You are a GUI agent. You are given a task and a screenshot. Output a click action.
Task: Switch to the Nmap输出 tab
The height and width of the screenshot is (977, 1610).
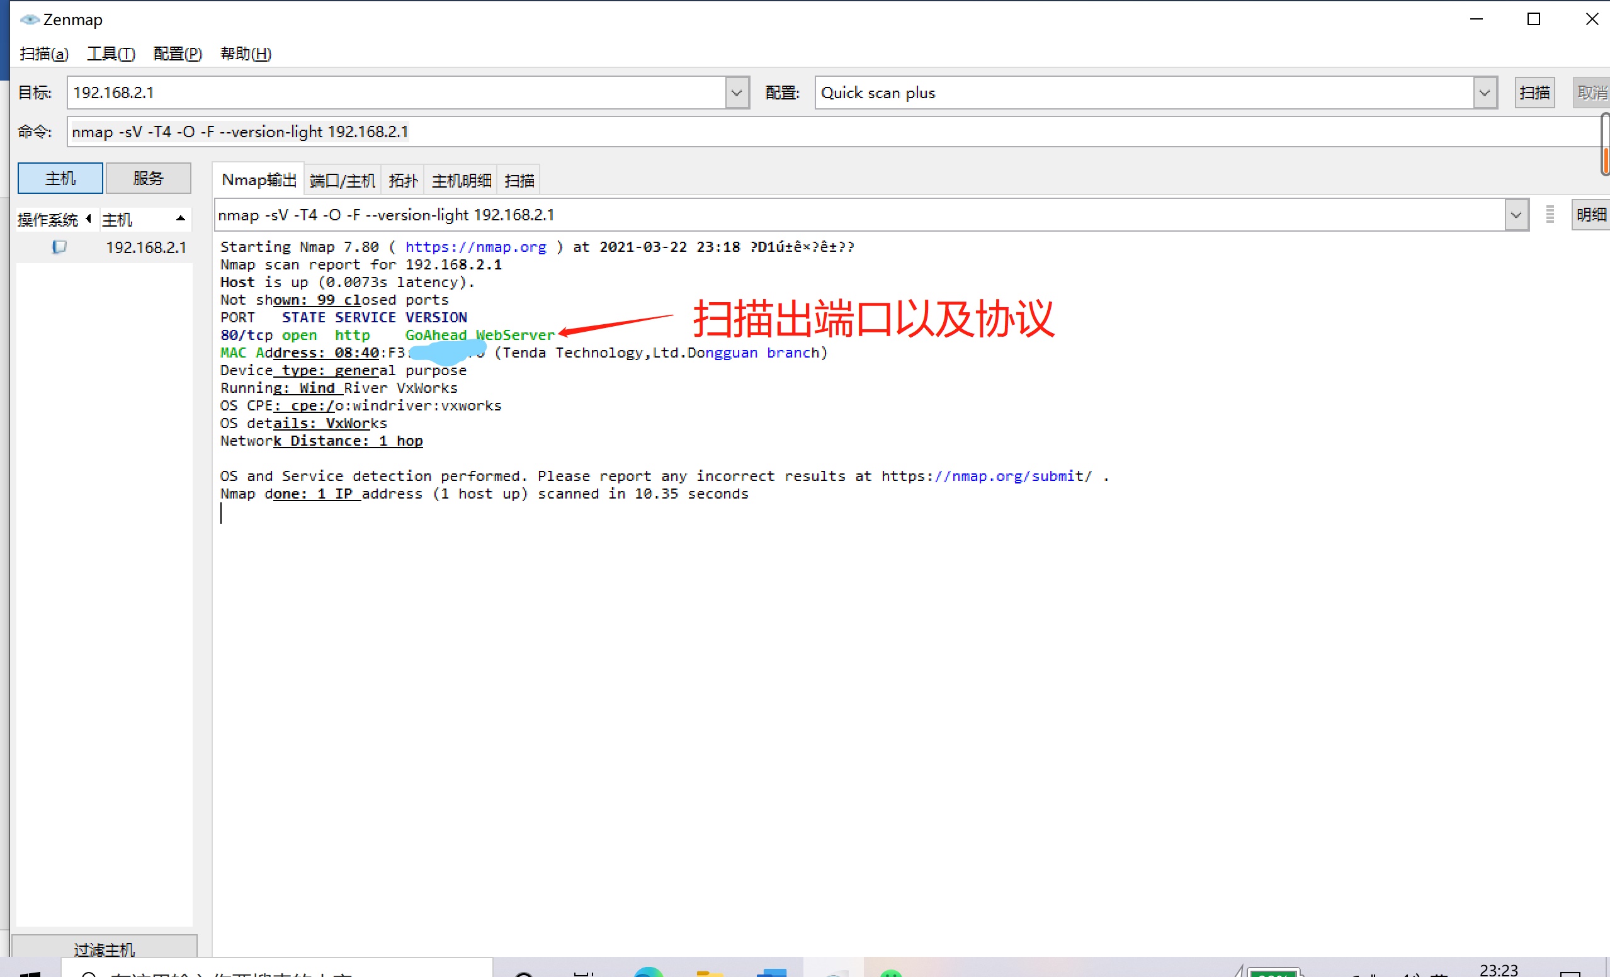[259, 179]
